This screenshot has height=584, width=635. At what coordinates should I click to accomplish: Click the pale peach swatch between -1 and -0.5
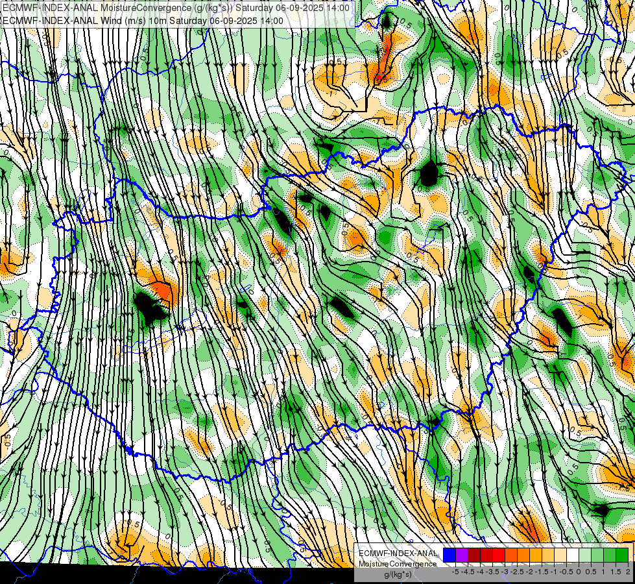point(560,555)
